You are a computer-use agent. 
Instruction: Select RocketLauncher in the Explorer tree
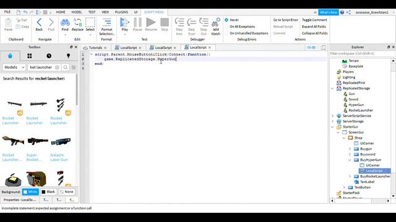pos(361,110)
